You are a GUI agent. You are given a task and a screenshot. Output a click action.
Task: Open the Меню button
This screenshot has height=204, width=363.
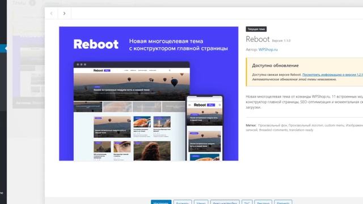pyautogui.click(x=201, y=202)
